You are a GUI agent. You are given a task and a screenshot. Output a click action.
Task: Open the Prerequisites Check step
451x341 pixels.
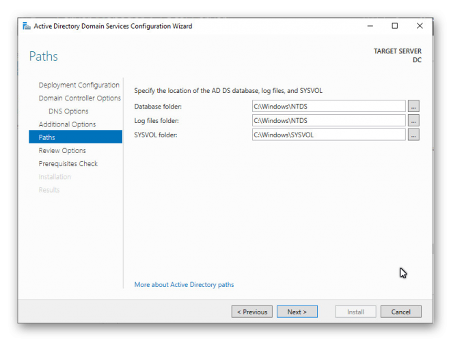pos(68,163)
